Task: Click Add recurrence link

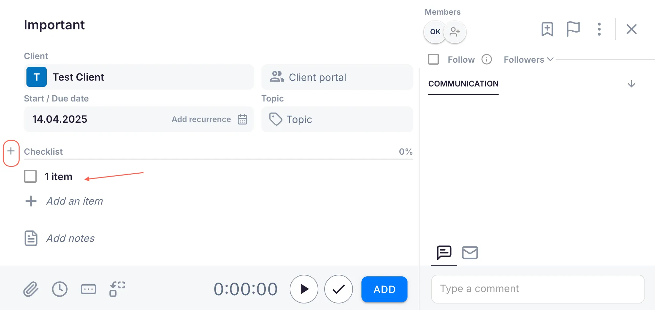Action: (x=201, y=119)
